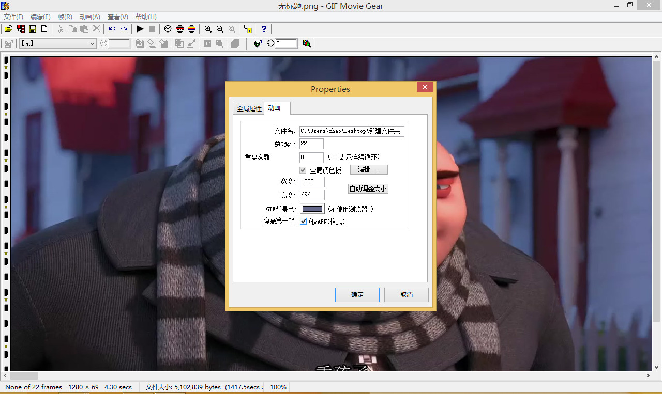The width and height of the screenshot is (662, 394).
Task: Switch to the 全局属性 tab
Action: 249,108
